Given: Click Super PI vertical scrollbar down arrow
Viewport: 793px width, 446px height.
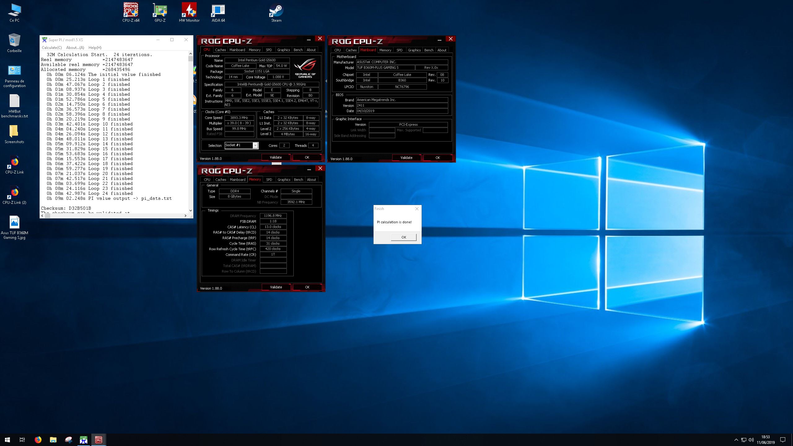Looking at the screenshot, I should 191,211.
